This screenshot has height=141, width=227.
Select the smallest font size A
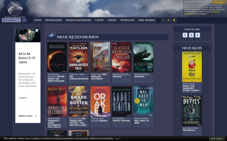[x=163, y=21]
